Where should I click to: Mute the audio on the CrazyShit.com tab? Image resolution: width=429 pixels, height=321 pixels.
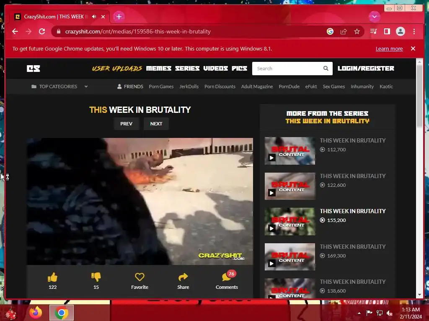pos(94,17)
